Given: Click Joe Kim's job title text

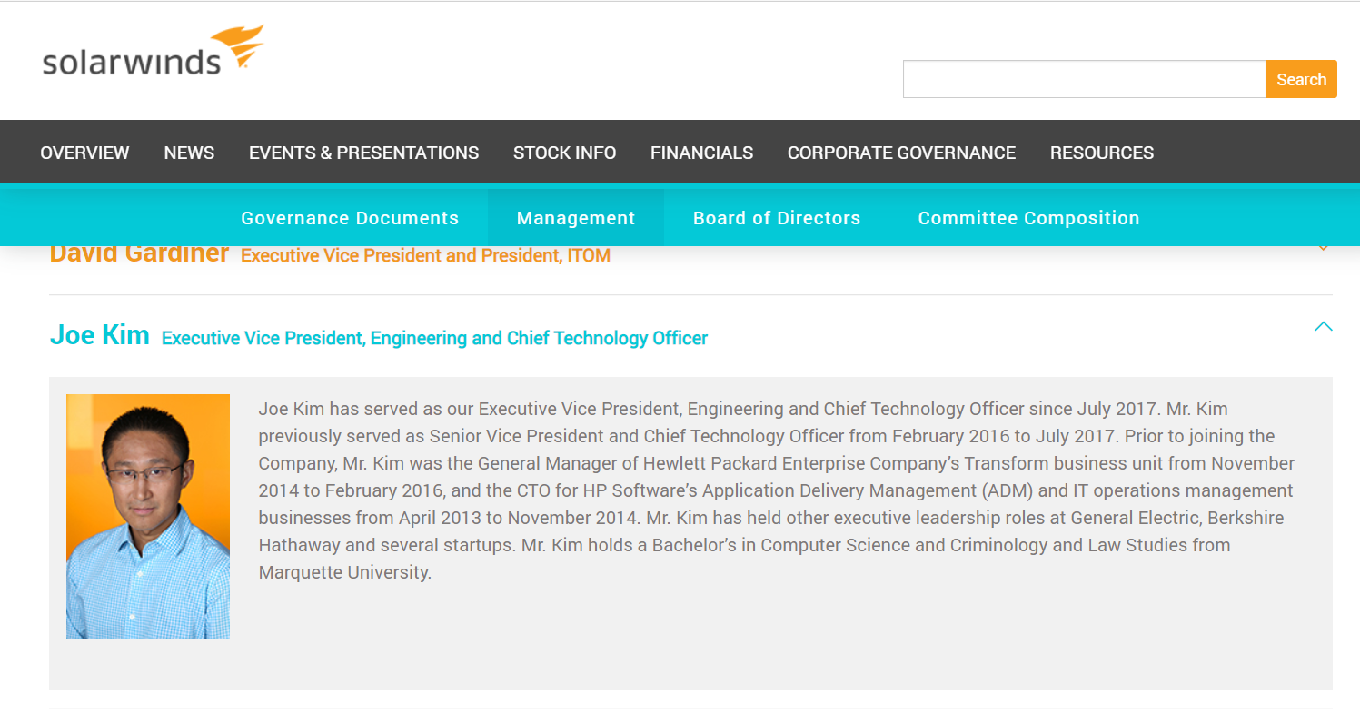Looking at the screenshot, I should [434, 338].
